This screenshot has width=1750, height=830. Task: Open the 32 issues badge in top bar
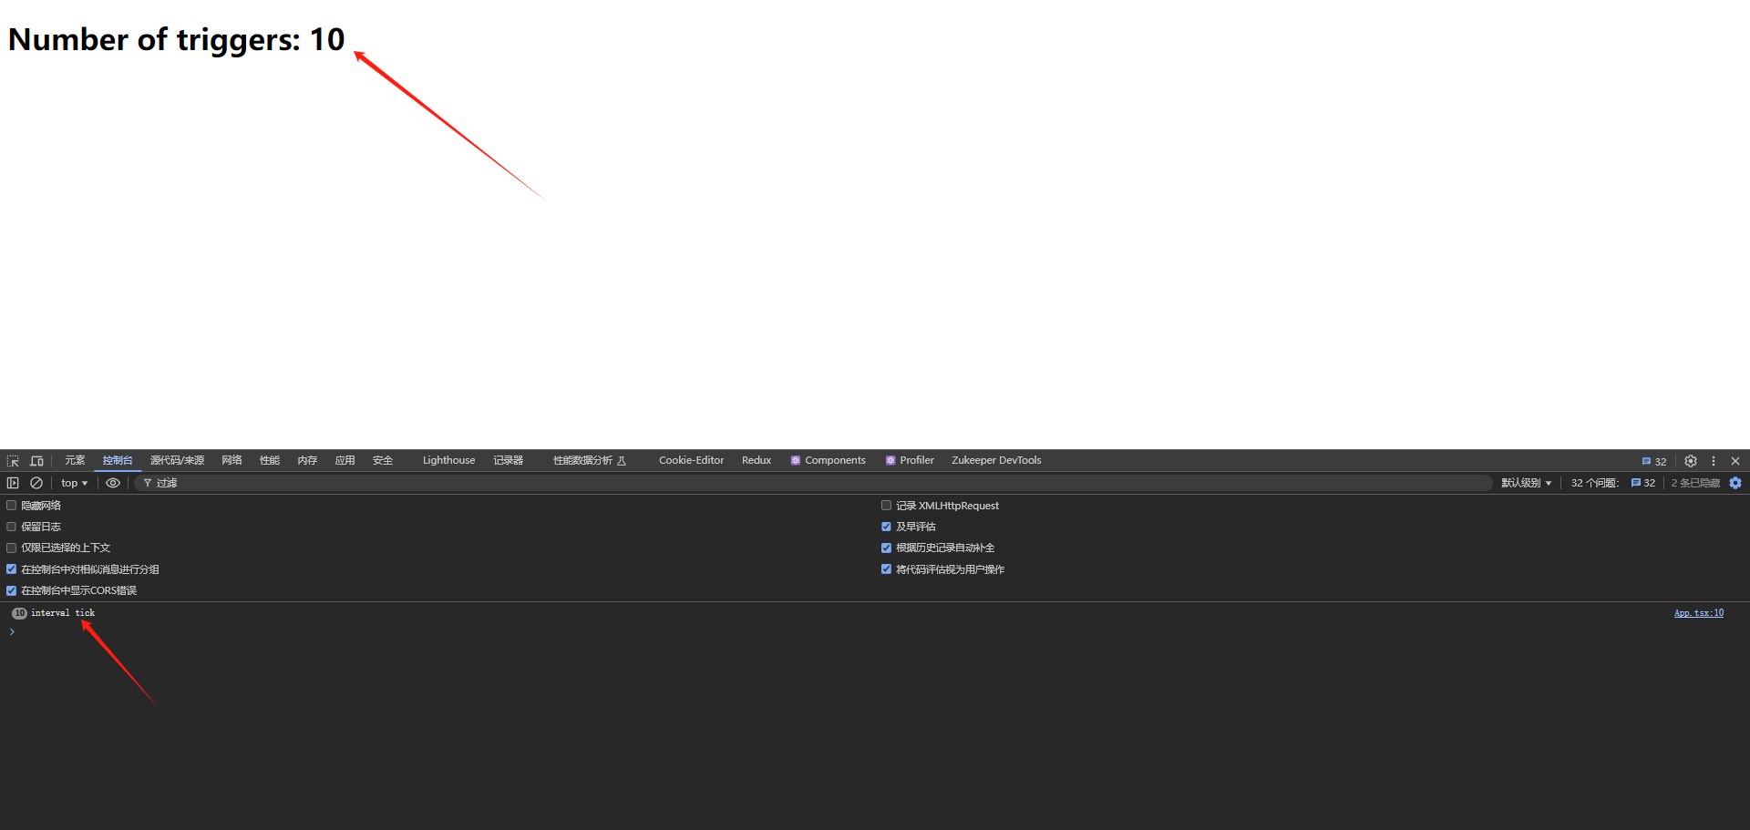[x=1654, y=461]
